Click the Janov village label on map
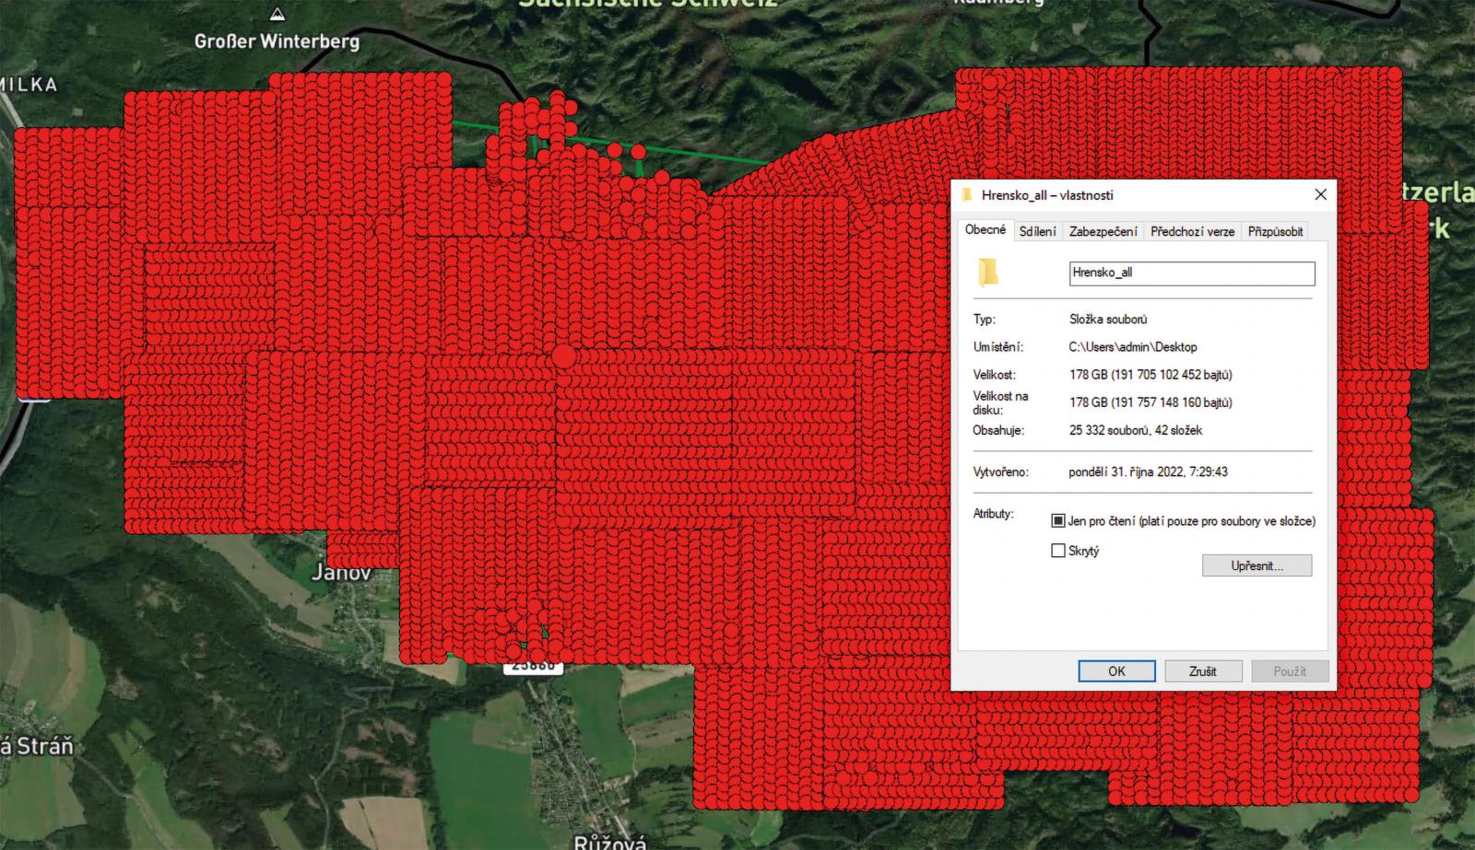The width and height of the screenshot is (1475, 850). click(341, 572)
